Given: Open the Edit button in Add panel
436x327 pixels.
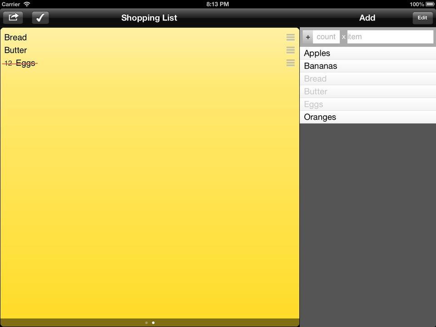Looking at the screenshot, I should [x=422, y=18].
